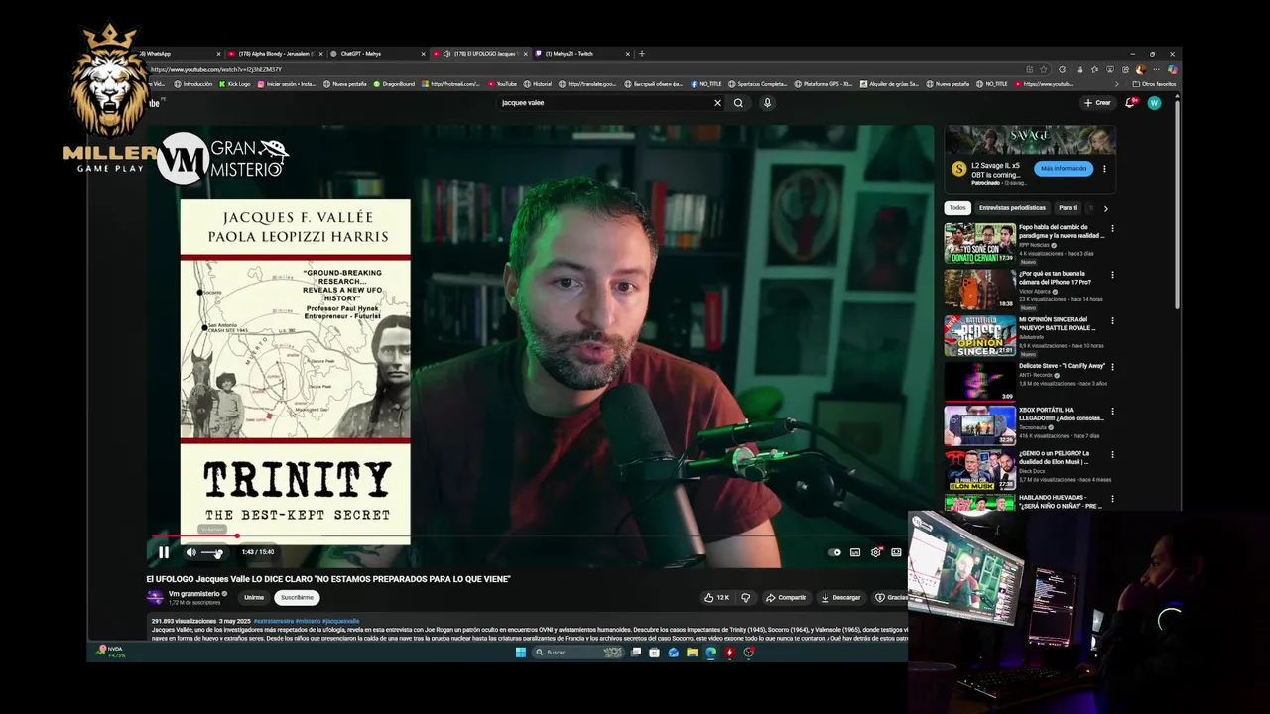Open the NVDA stock widget on the taskbar
This screenshot has width=1270, height=714.
coord(109,652)
